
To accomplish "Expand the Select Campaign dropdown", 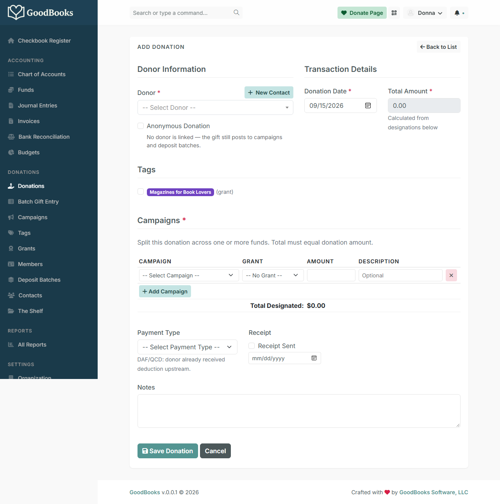I will point(189,275).
